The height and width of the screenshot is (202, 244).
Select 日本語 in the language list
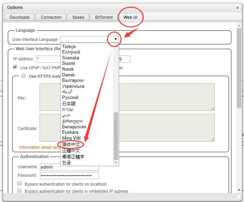coord(69,103)
